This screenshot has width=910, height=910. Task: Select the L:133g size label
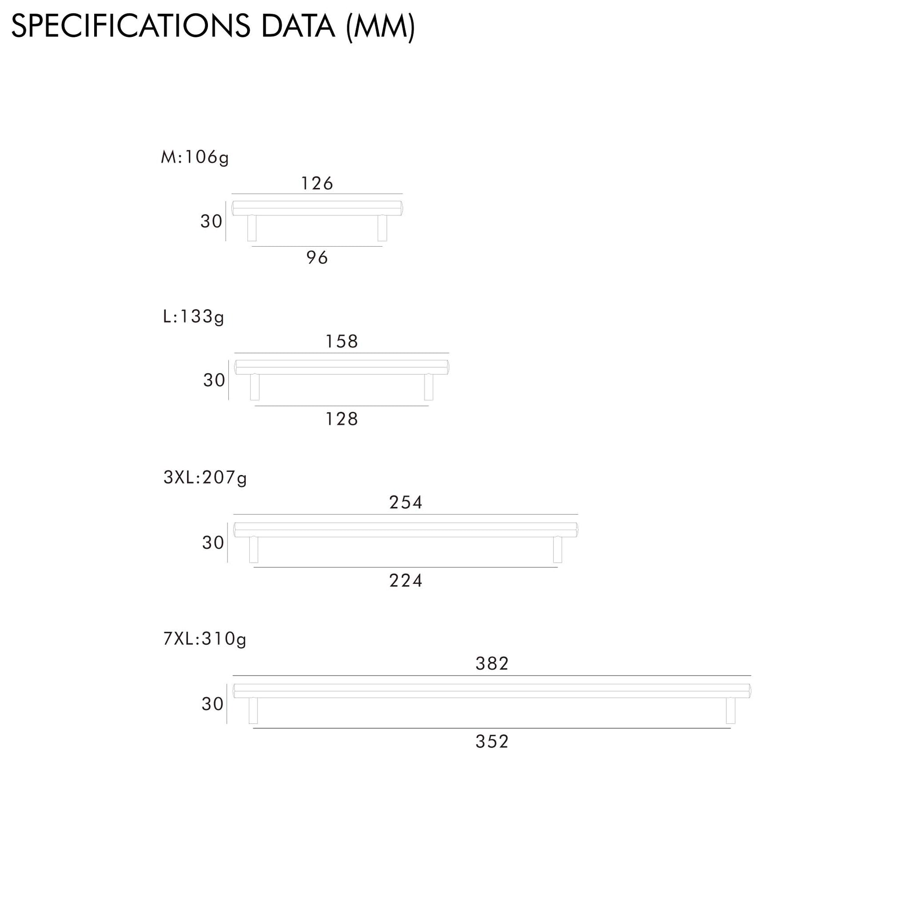pyautogui.click(x=193, y=317)
